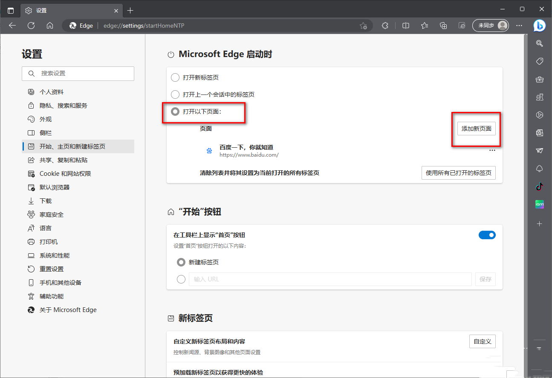Open 打印机 settings
This screenshot has width=552, height=378.
pyautogui.click(x=78, y=242)
